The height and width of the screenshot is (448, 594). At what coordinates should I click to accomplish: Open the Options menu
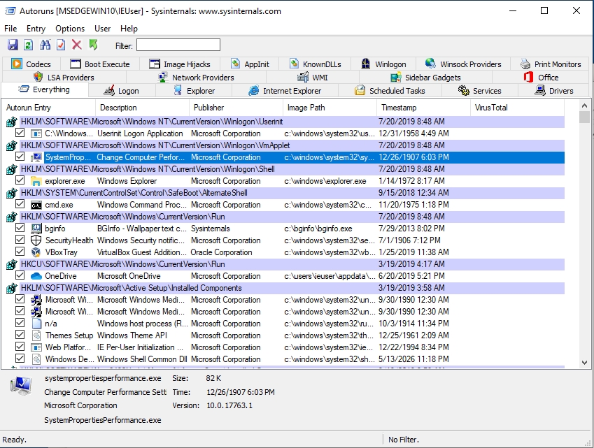pyautogui.click(x=70, y=29)
